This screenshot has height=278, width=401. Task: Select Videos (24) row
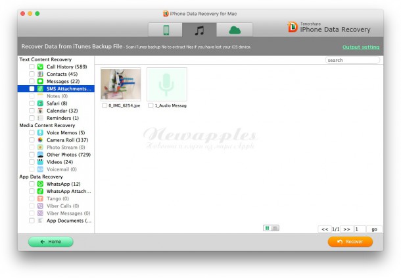pyautogui.click(x=56, y=162)
